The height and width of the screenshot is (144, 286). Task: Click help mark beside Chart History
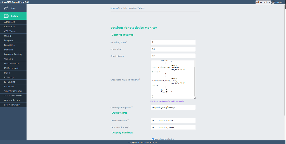125,55
